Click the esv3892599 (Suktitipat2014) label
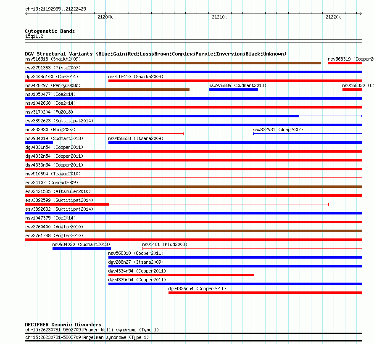Screen dimensions: 374x344 59,200
